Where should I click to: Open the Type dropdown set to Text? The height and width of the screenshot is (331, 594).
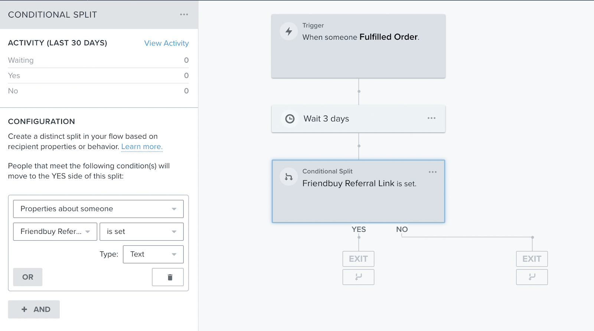(153, 254)
